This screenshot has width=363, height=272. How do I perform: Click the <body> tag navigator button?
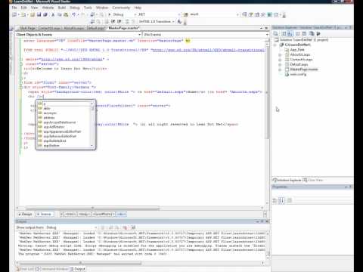[x=84, y=214]
